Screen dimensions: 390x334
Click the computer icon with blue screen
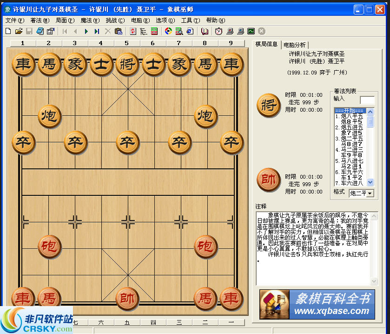click(240, 31)
